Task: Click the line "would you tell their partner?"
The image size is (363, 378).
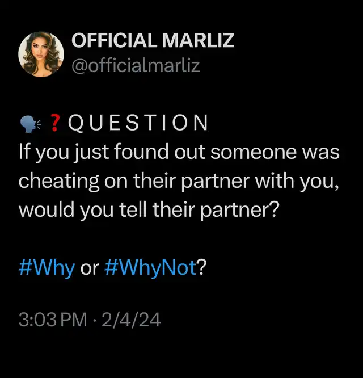Action: click(149, 210)
